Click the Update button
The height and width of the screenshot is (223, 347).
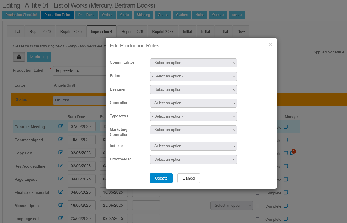(161, 178)
